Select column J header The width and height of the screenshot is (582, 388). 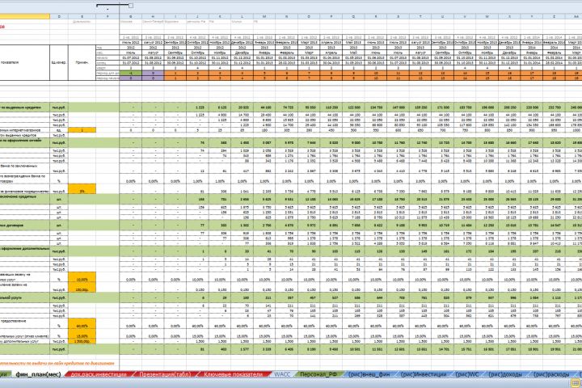coord(197,16)
